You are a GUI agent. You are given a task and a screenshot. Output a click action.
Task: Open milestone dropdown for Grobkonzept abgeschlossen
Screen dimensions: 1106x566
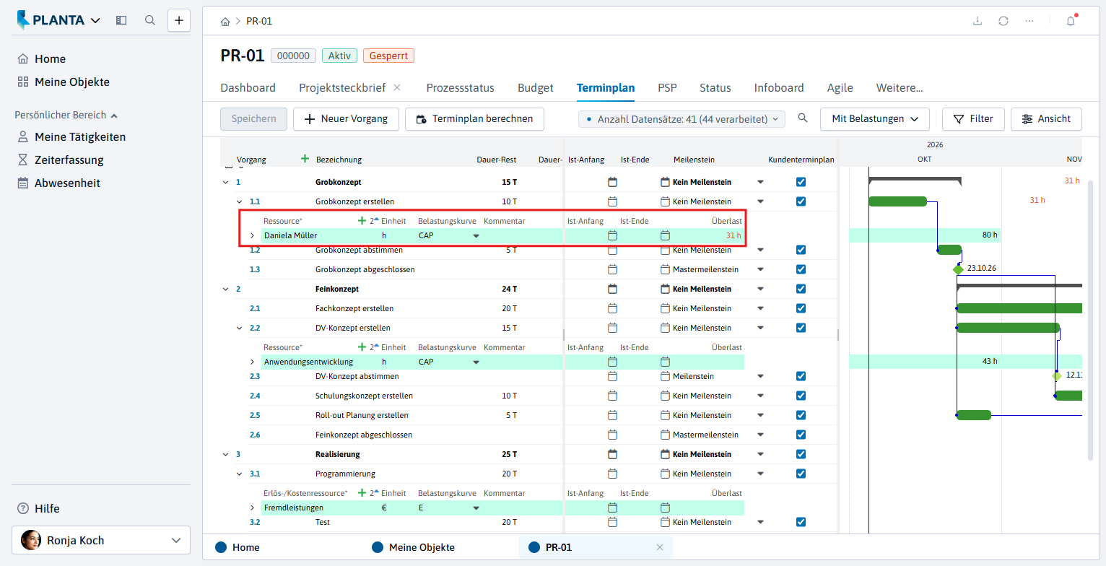[759, 269]
